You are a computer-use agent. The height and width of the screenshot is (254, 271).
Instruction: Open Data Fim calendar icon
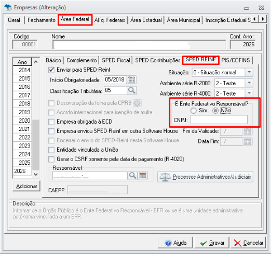[x=247, y=141]
